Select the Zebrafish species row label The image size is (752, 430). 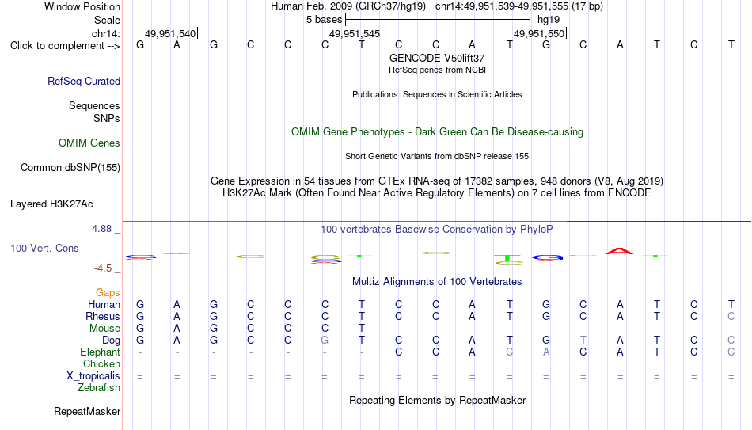click(x=99, y=387)
